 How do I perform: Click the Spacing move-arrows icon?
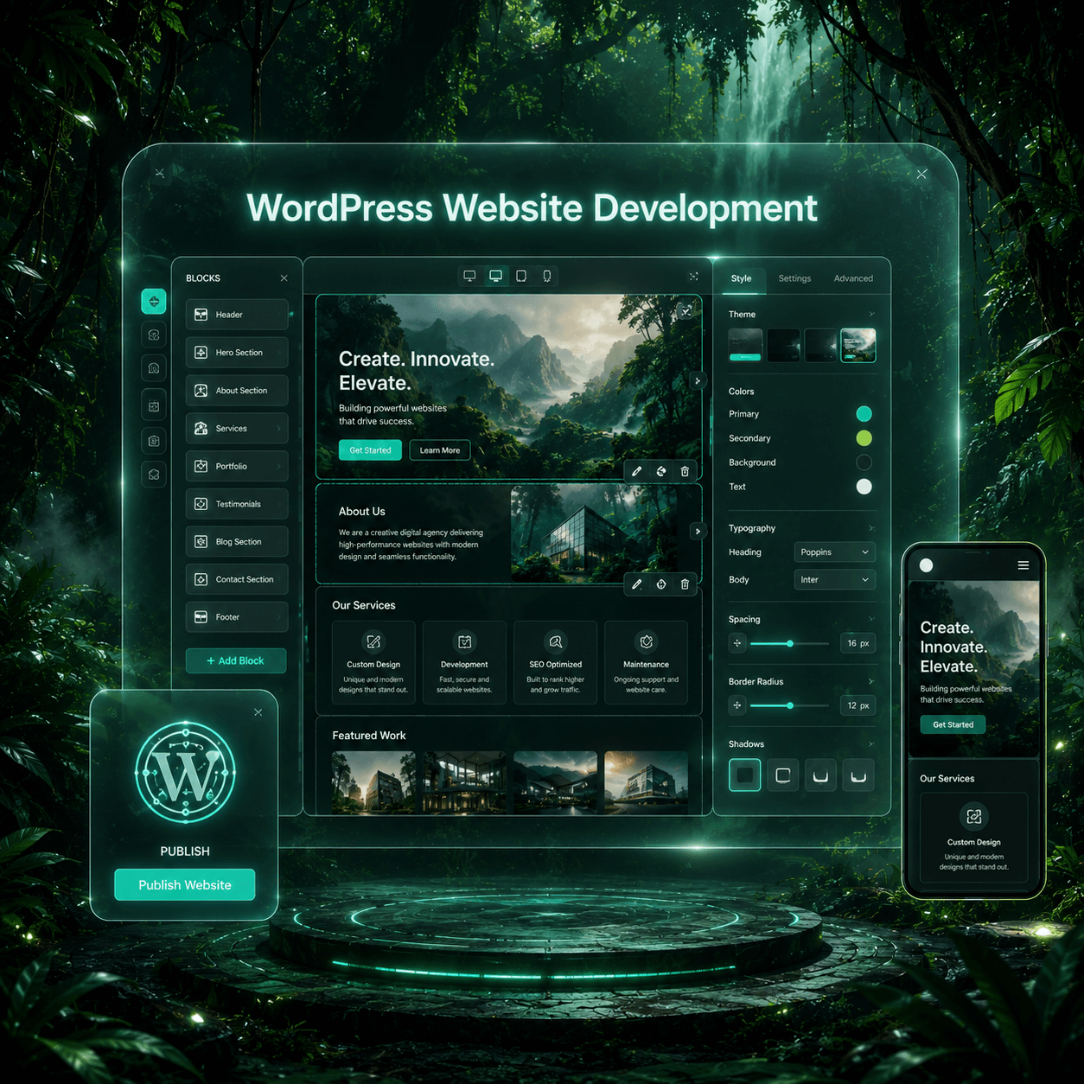737,643
